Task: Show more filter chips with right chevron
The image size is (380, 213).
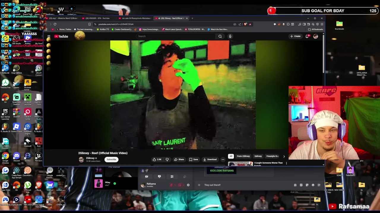Action: click(x=284, y=156)
